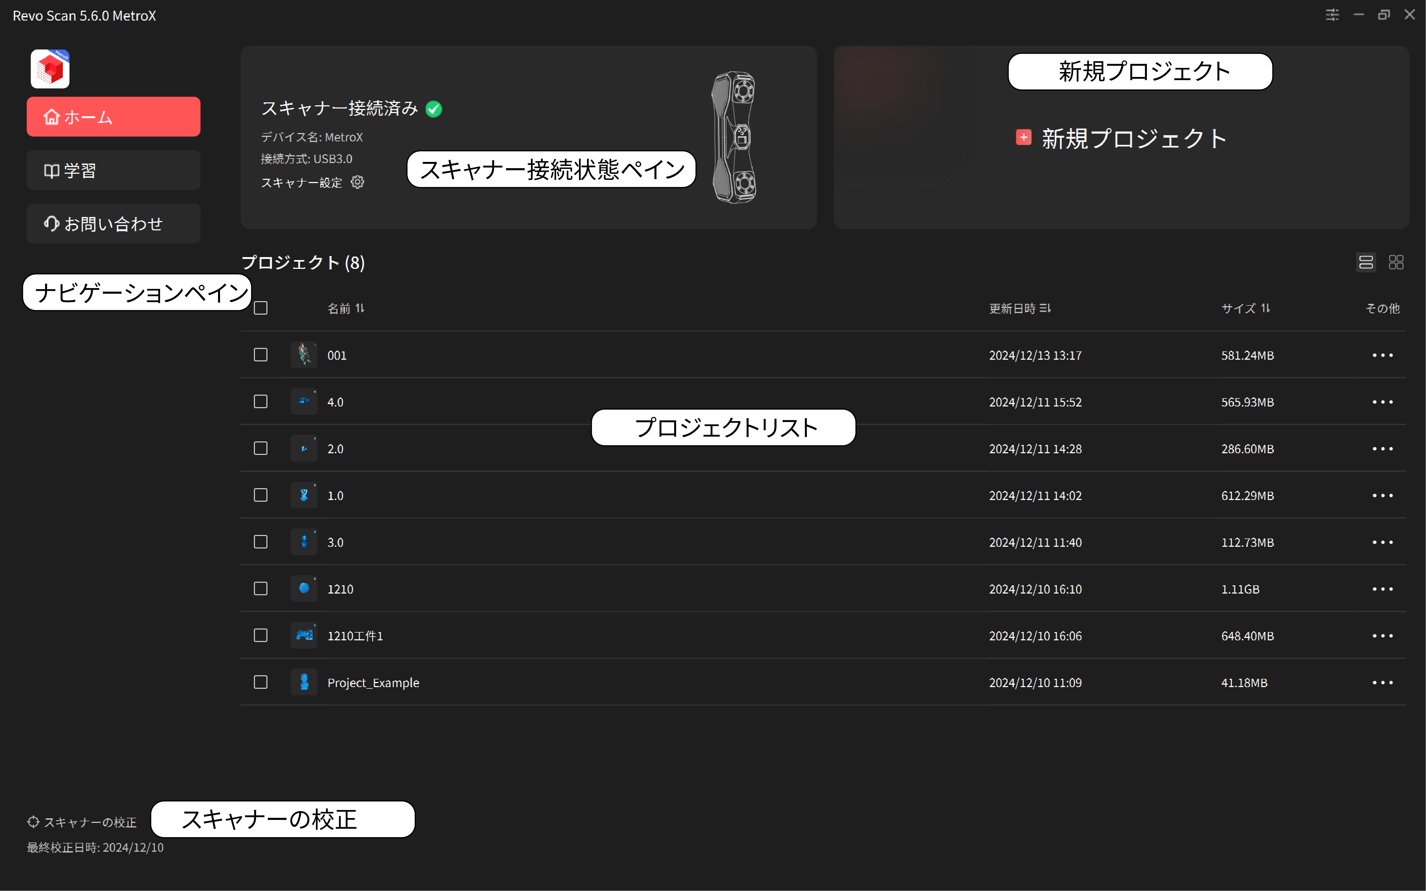
Task: Open thumbnail of project 001
Action: coord(304,355)
